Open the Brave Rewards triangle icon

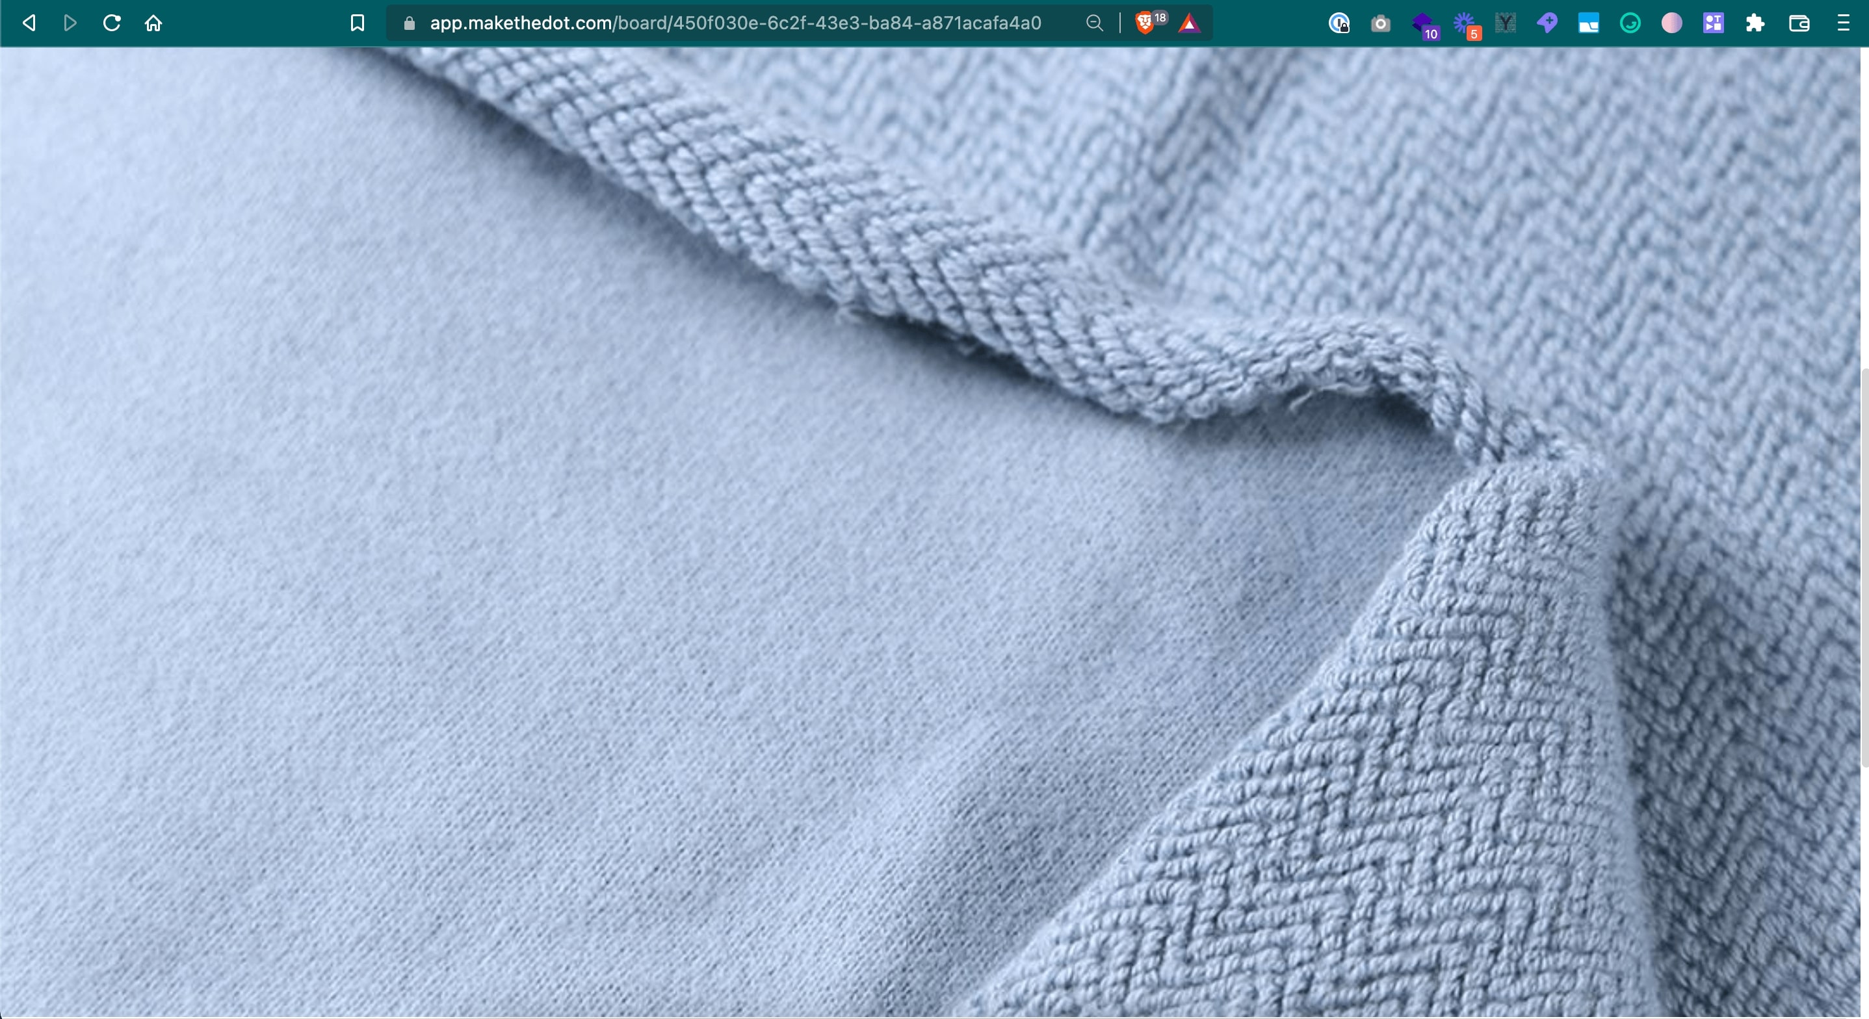[x=1190, y=23]
